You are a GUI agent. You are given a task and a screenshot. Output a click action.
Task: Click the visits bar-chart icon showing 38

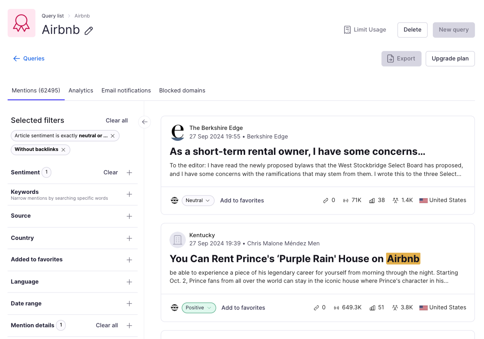(372, 200)
